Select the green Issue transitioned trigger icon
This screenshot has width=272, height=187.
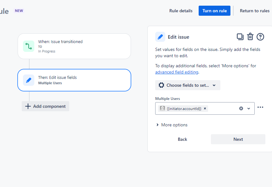pyautogui.click(x=28, y=46)
